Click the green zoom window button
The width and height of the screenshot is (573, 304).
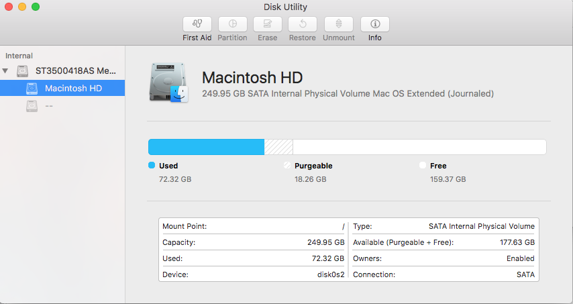[36, 7]
